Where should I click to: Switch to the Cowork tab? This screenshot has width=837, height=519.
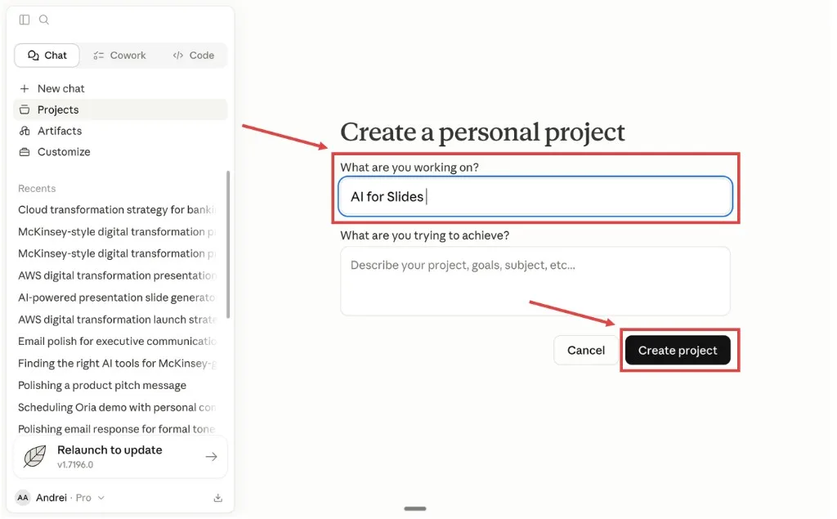click(119, 55)
